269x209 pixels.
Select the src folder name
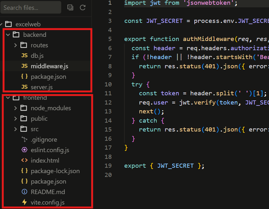35,129
